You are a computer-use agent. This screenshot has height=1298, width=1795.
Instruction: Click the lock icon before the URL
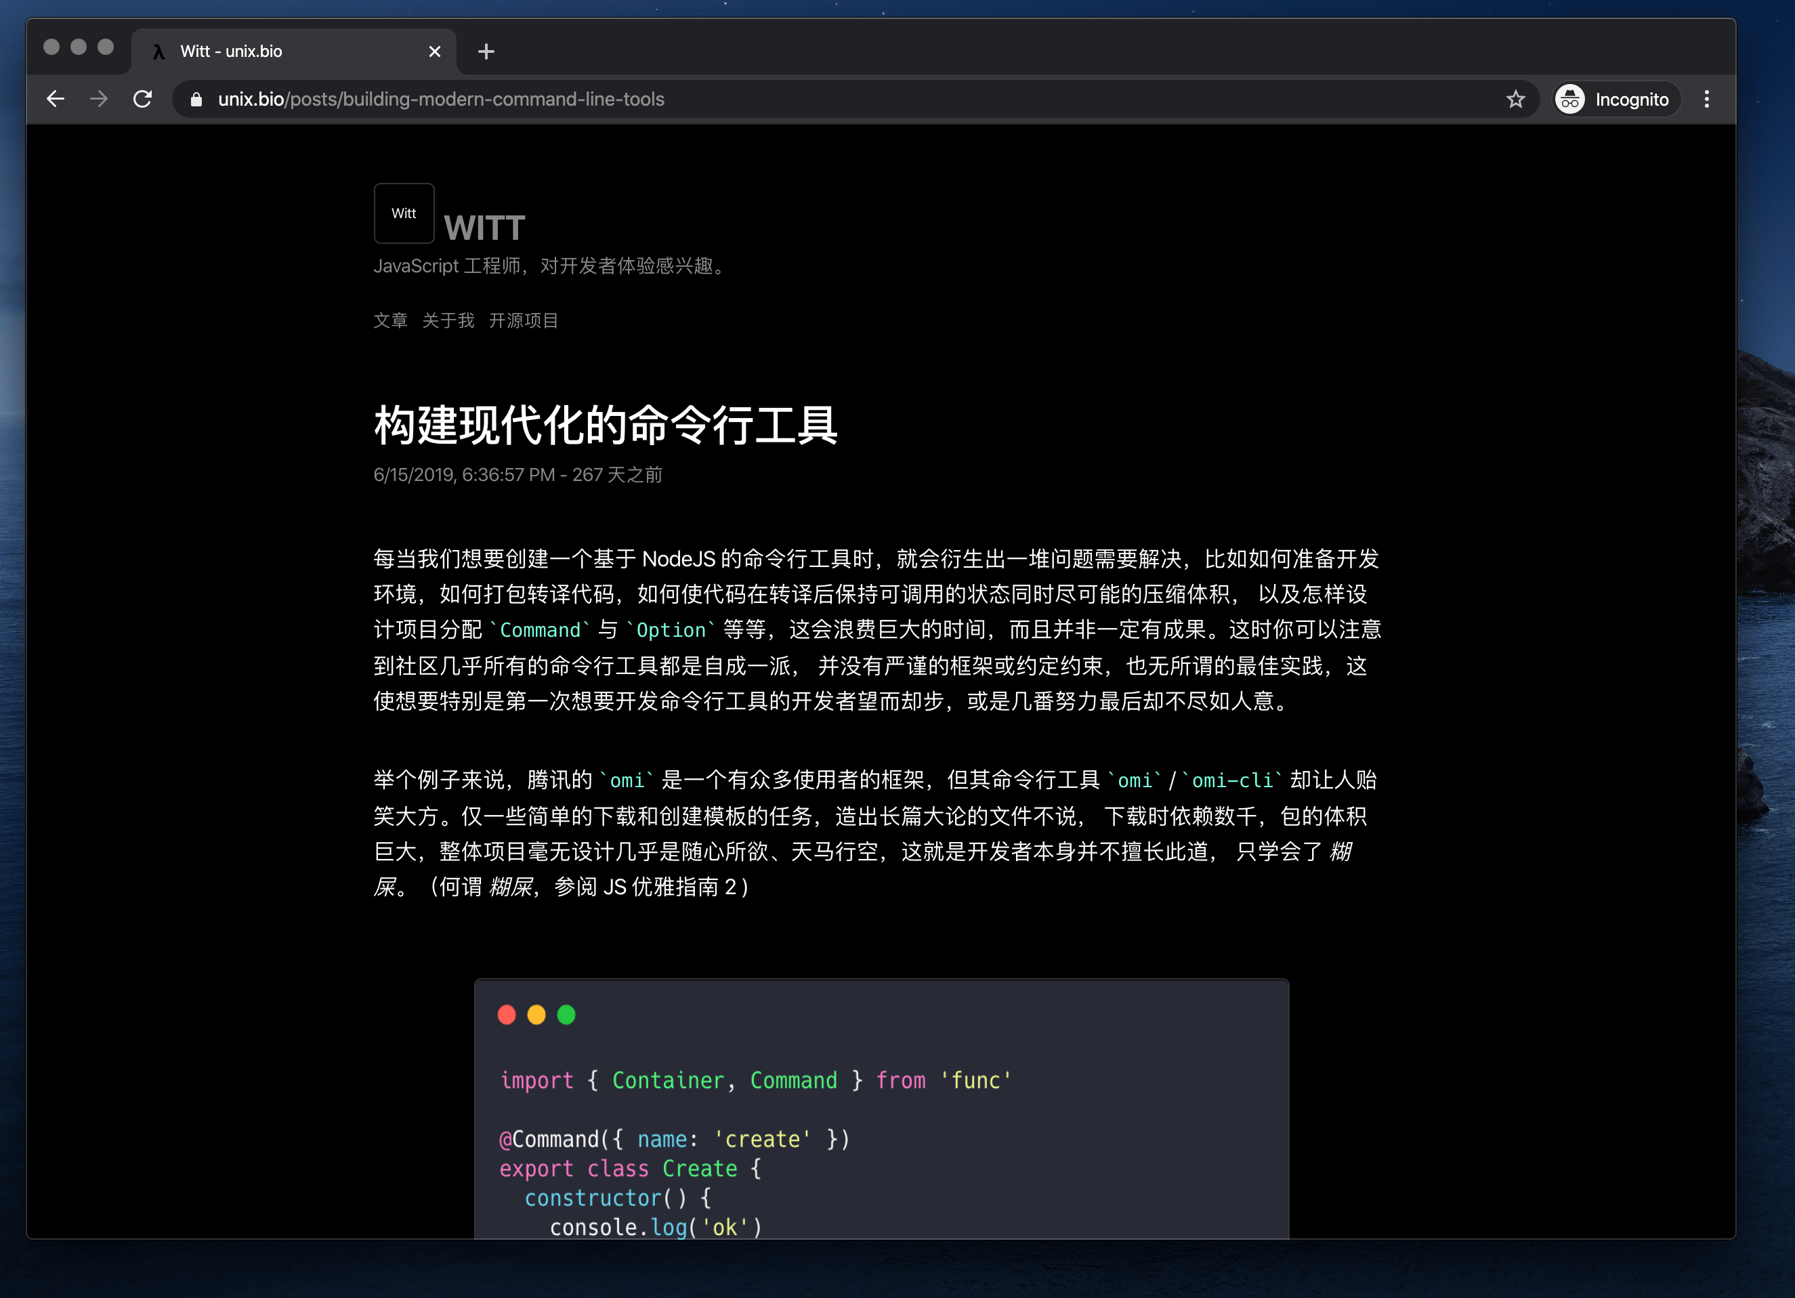coord(196,100)
